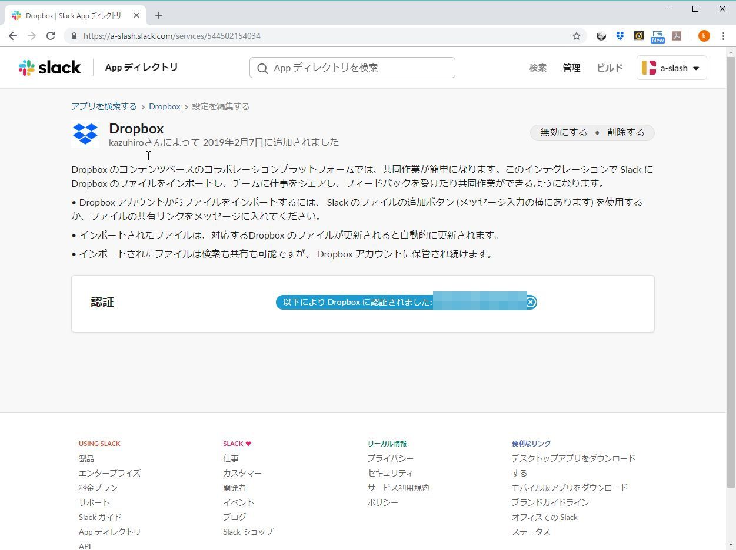Viewport: 736px width, 550px height.
Task: Click the Dropbox app logo icon
Action: [85, 134]
